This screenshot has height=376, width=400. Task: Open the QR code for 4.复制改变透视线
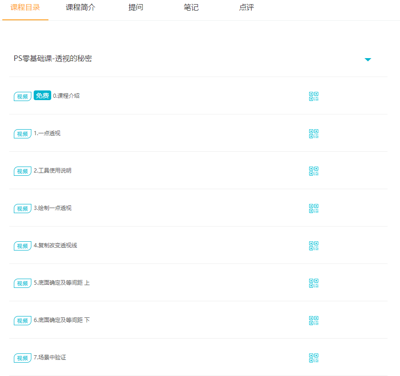pos(313,246)
